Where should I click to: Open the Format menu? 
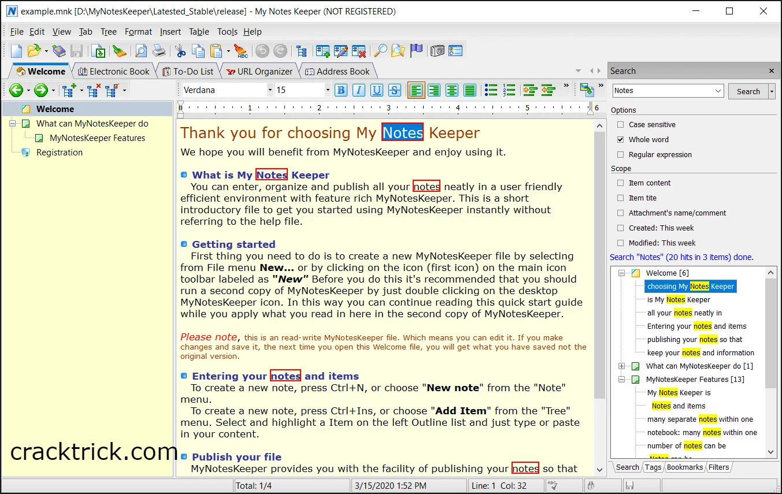point(138,32)
